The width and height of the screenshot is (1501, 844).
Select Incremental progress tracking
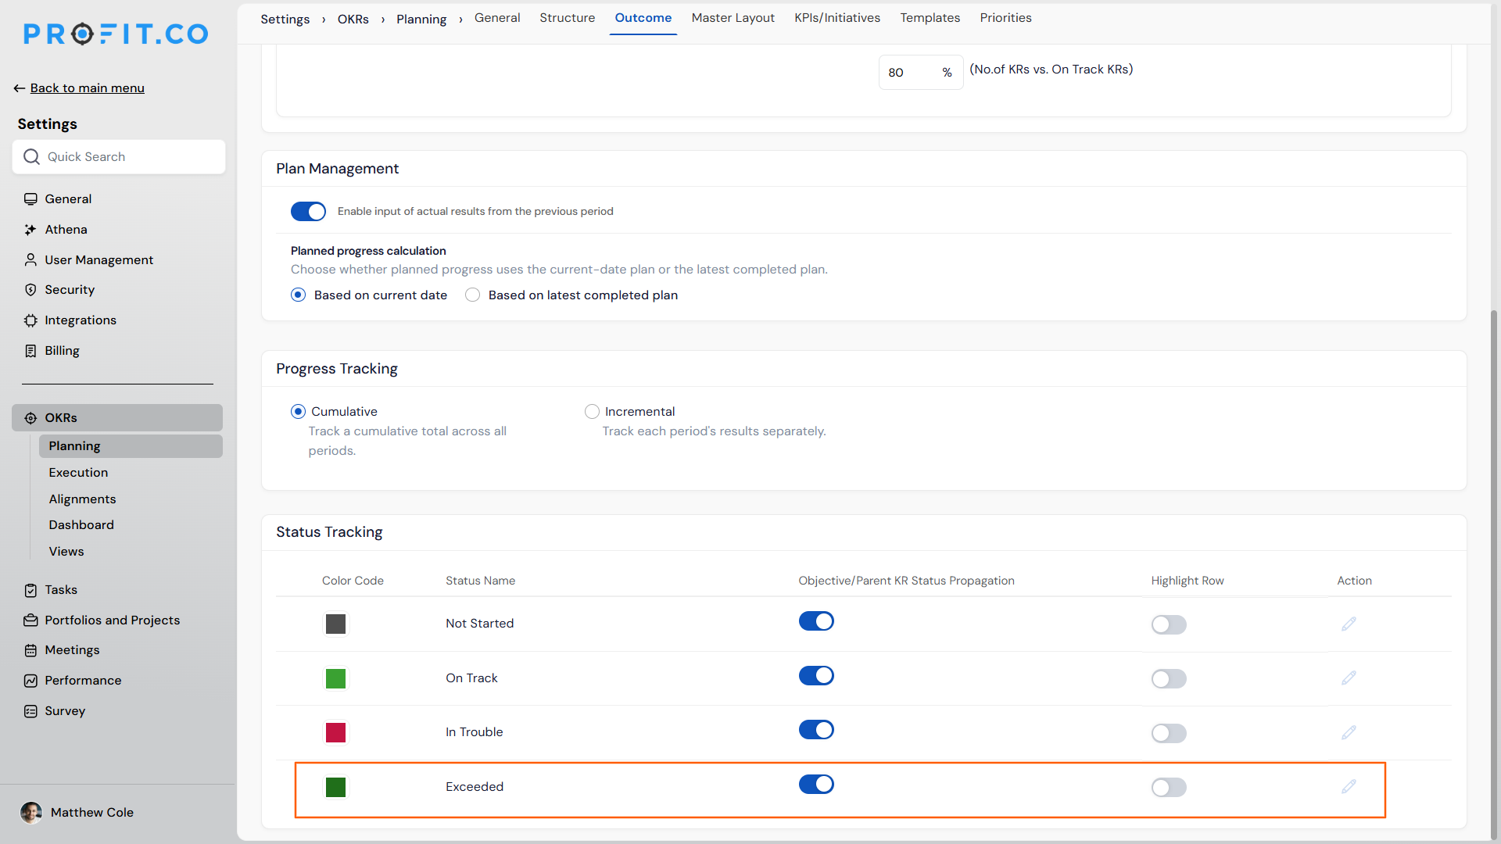[x=592, y=412]
